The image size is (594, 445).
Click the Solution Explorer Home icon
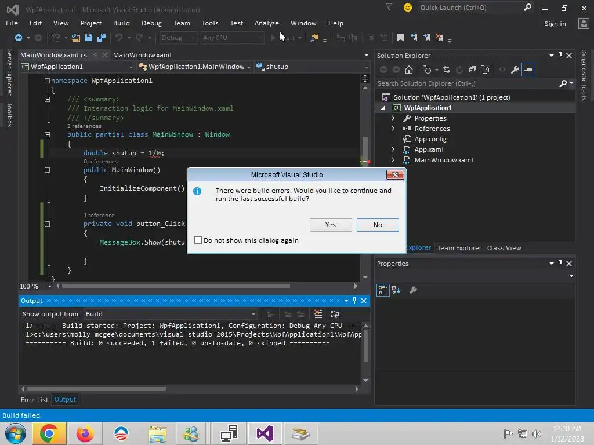[x=409, y=70]
